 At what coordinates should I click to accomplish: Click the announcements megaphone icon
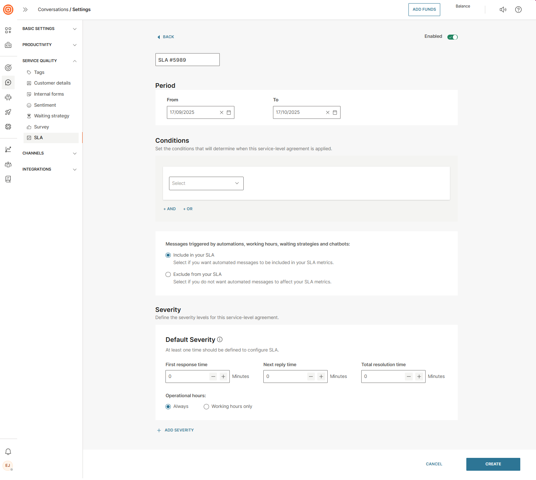503,10
